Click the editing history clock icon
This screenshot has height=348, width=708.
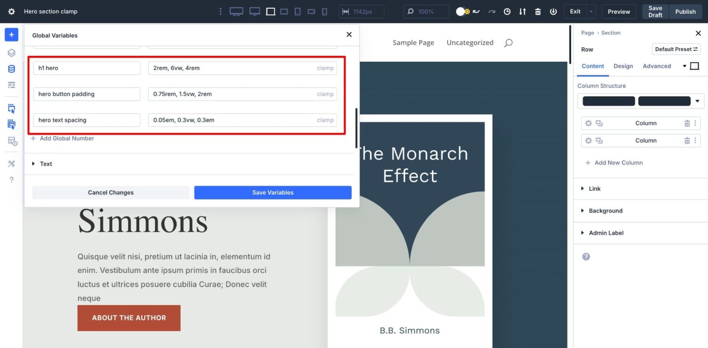pyautogui.click(x=507, y=11)
